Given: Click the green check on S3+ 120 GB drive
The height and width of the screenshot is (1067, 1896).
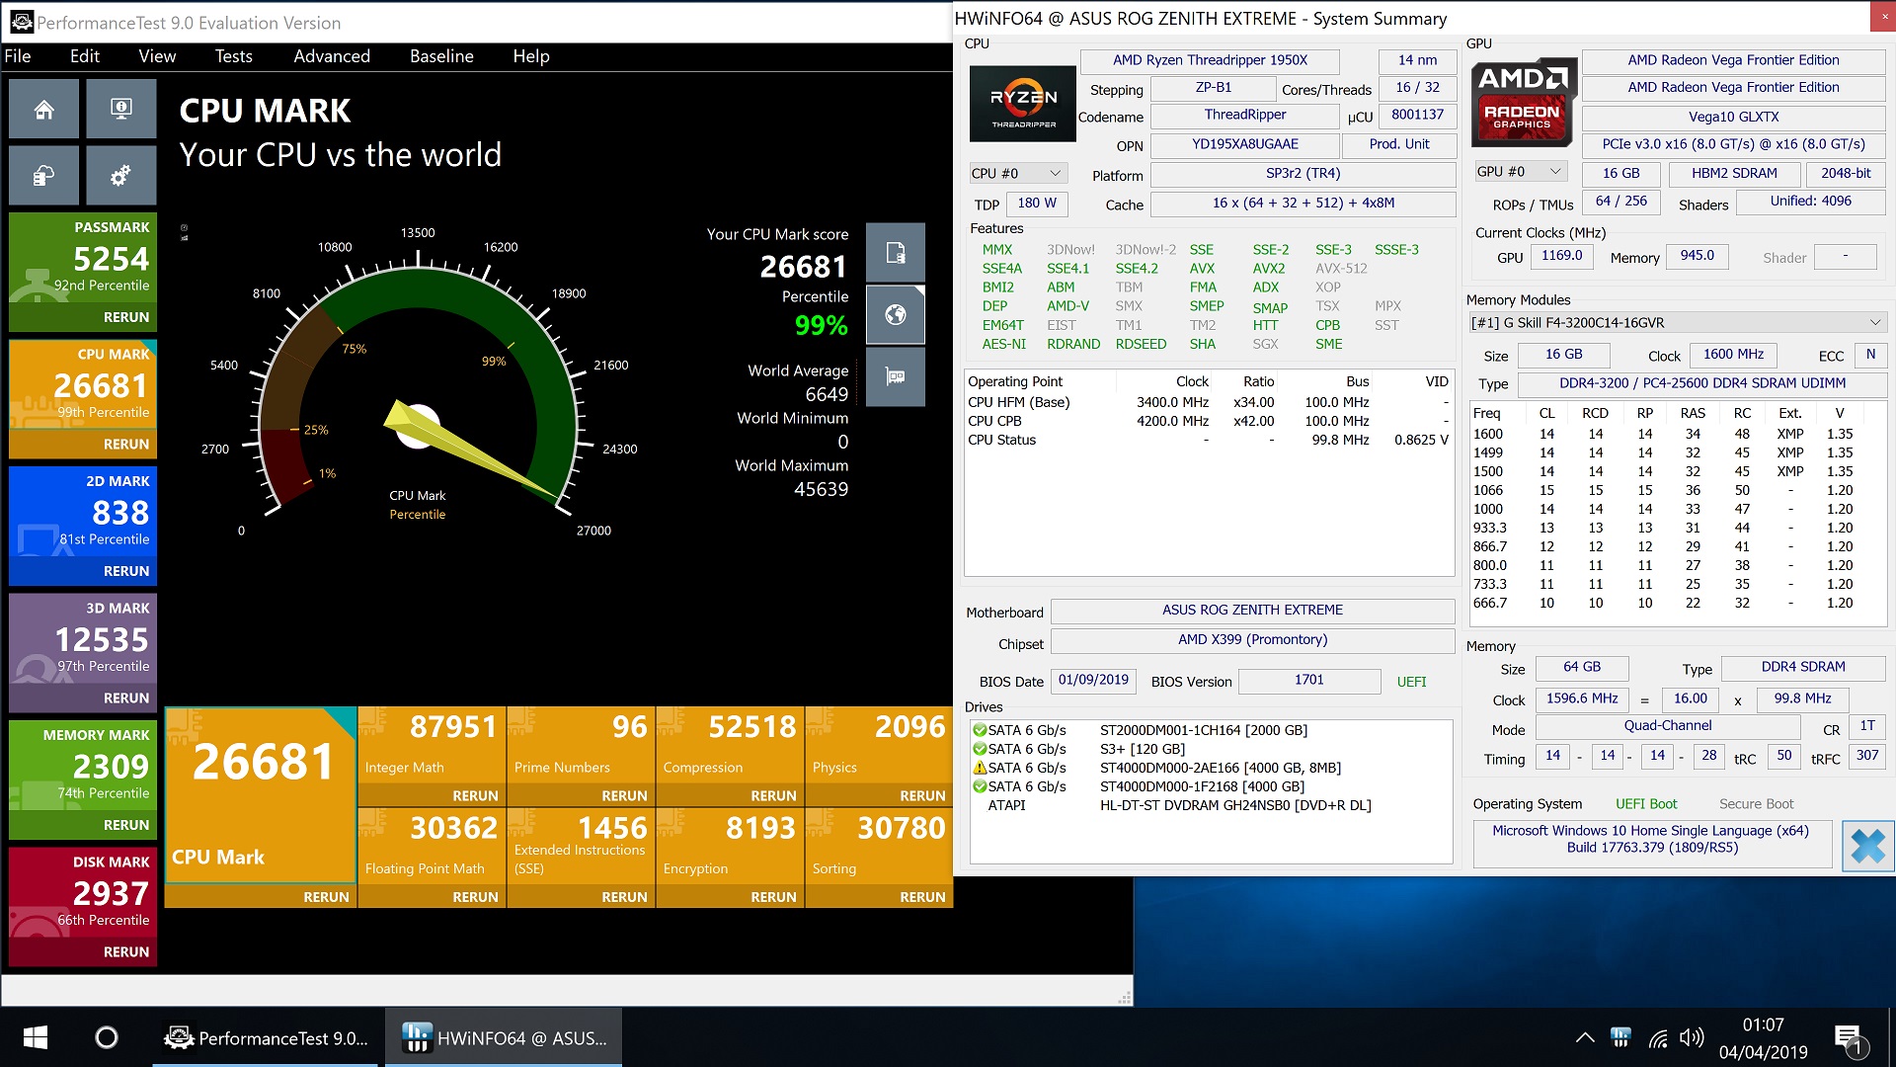Looking at the screenshot, I should [x=980, y=749].
